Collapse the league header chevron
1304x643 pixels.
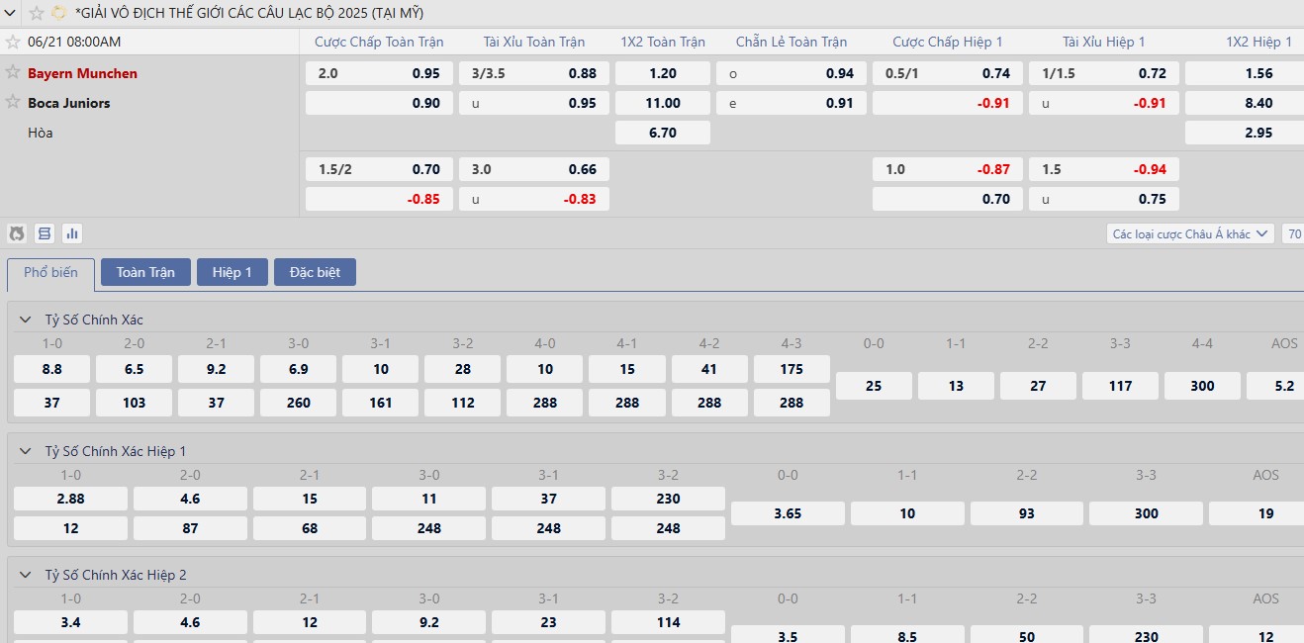(11, 13)
